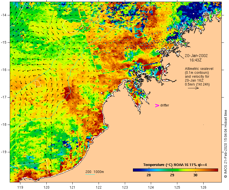The width and height of the screenshot is (229, 190).
Task: Click the colorbar label '28'
Action: tap(149, 175)
